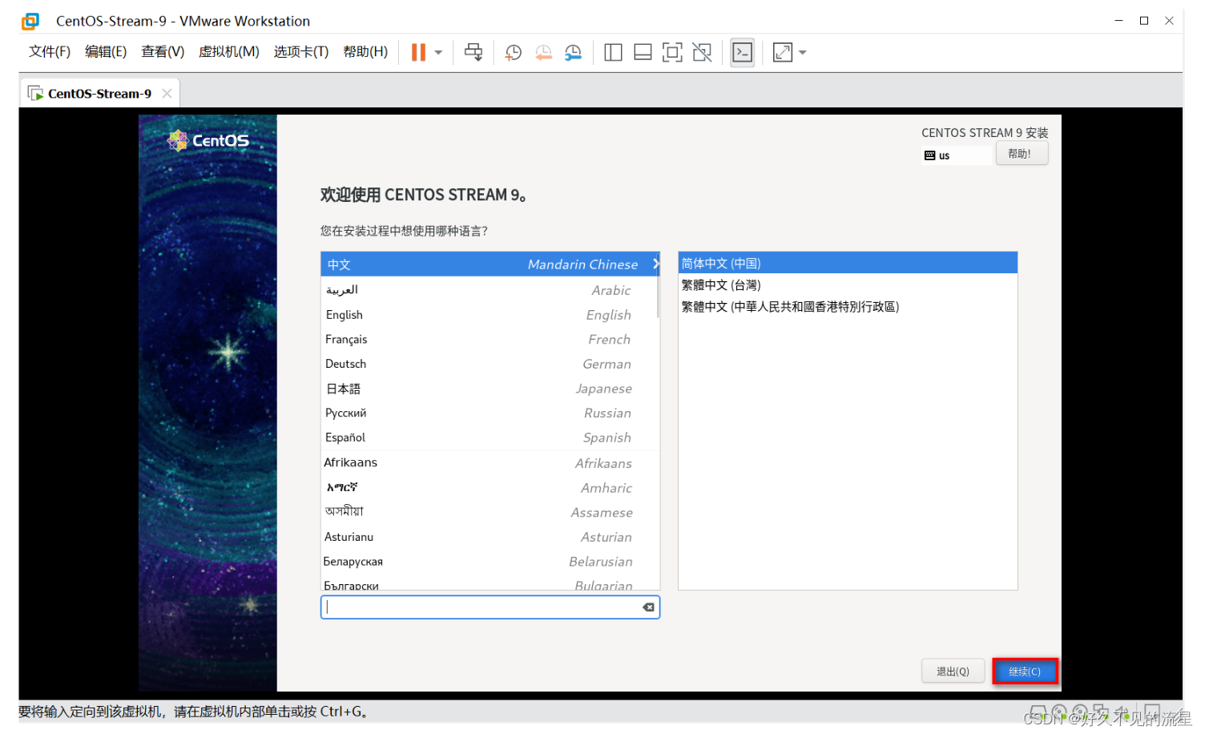Maximize the VMware Workstation window
The height and width of the screenshot is (734, 1205).
pyautogui.click(x=1144, y=21)
